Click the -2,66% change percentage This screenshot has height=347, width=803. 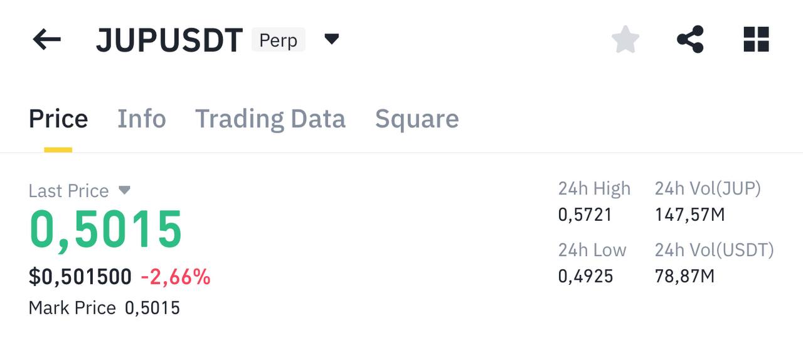pyautogui.click(x=176, y=277)
